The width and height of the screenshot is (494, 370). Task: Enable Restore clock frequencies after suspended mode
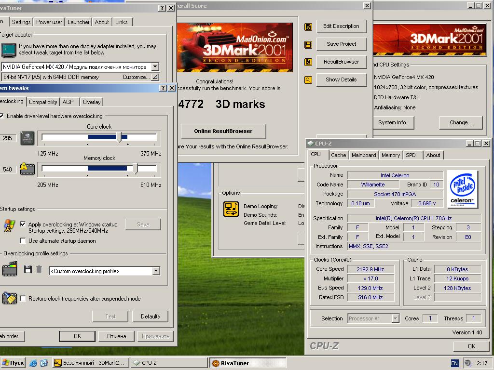(23, 298)
